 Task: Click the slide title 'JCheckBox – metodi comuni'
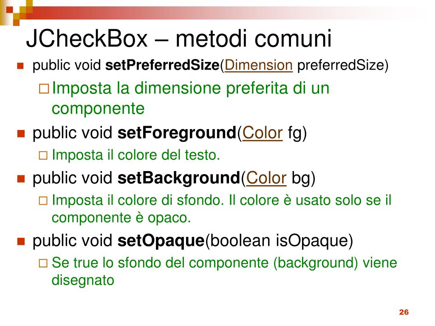pos(178,39)
